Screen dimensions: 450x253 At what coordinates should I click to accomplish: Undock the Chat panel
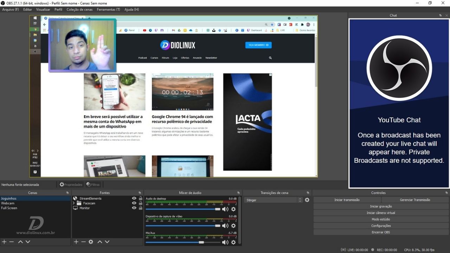[440, 15]
